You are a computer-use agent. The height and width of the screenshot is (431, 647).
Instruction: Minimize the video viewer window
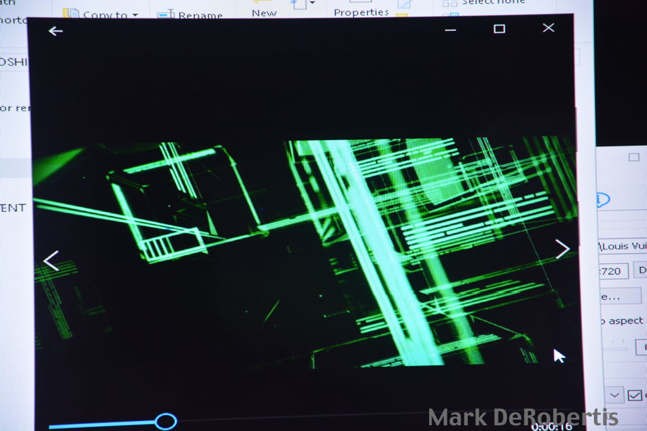point(450,29)
